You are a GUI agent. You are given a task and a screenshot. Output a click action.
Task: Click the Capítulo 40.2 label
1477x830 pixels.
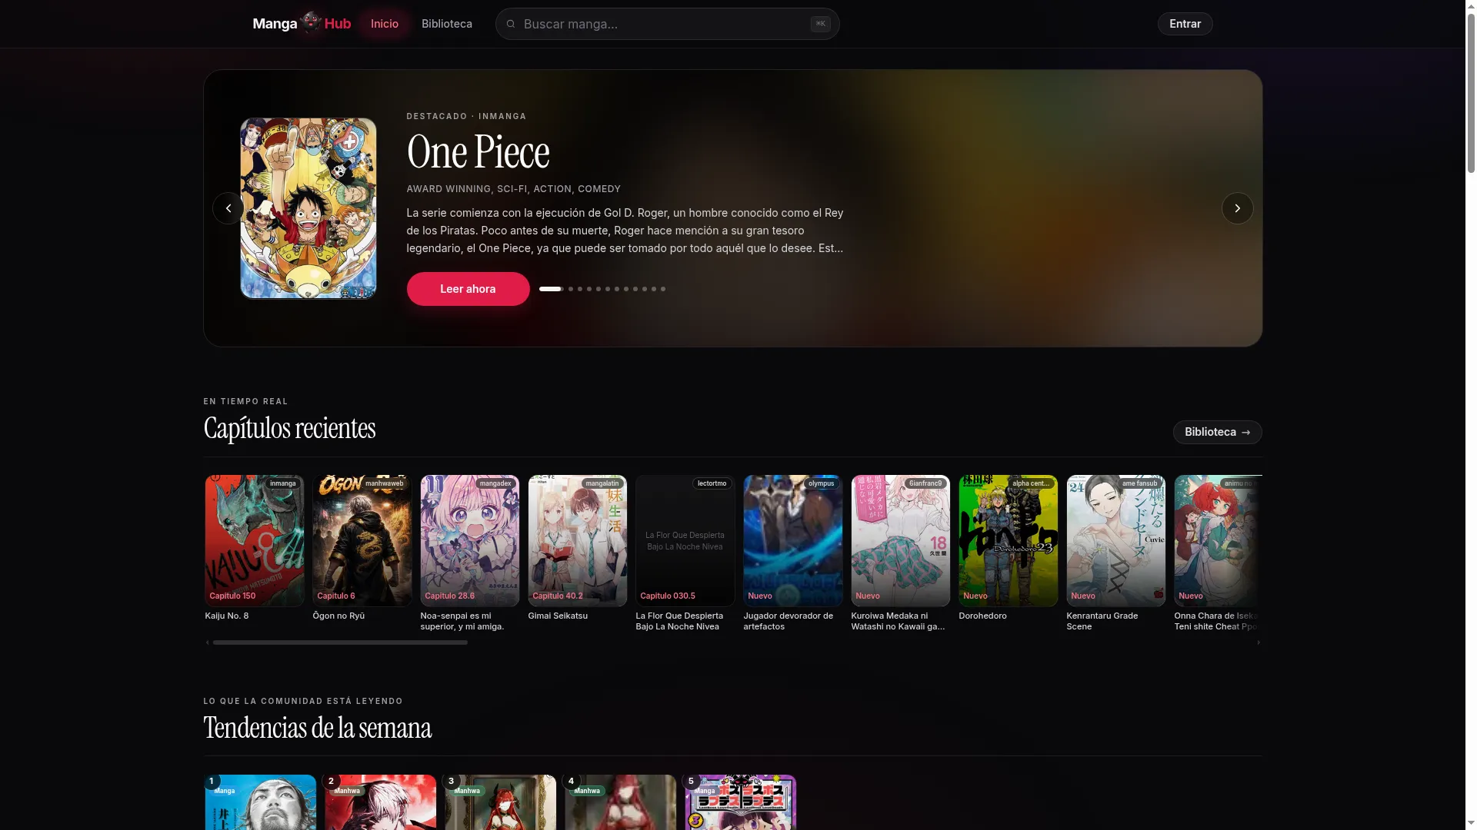point(558,596)
